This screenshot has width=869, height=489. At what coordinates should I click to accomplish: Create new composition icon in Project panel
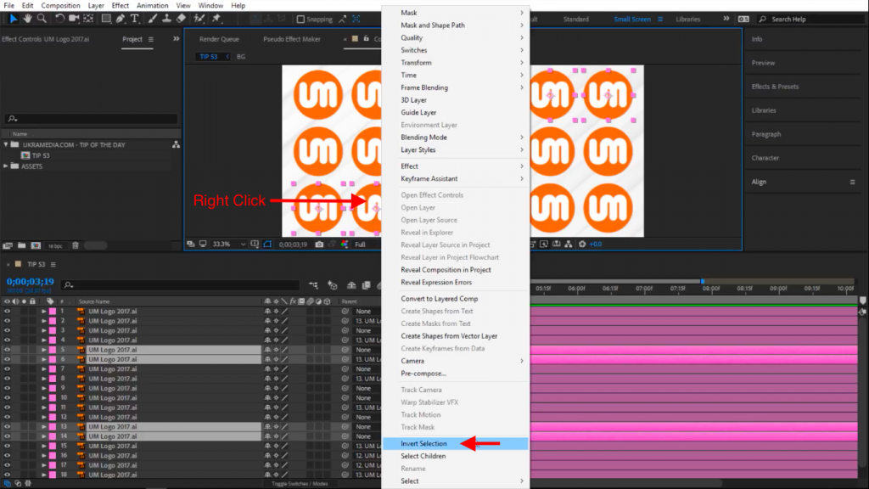[x=36, y=245]
